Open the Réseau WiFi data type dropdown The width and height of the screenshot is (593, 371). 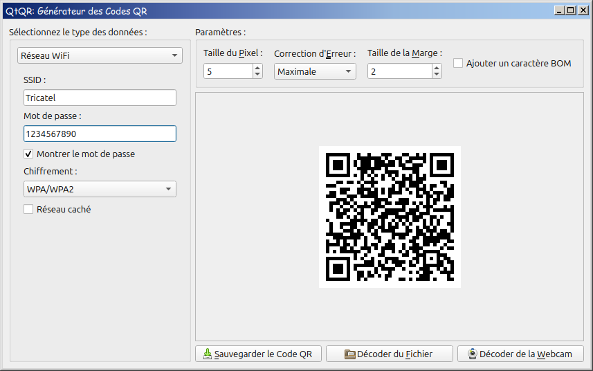coord(100,55)
